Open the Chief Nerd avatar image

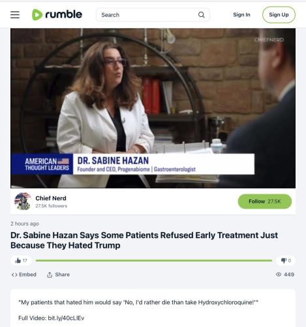click(x=23, y=201)
